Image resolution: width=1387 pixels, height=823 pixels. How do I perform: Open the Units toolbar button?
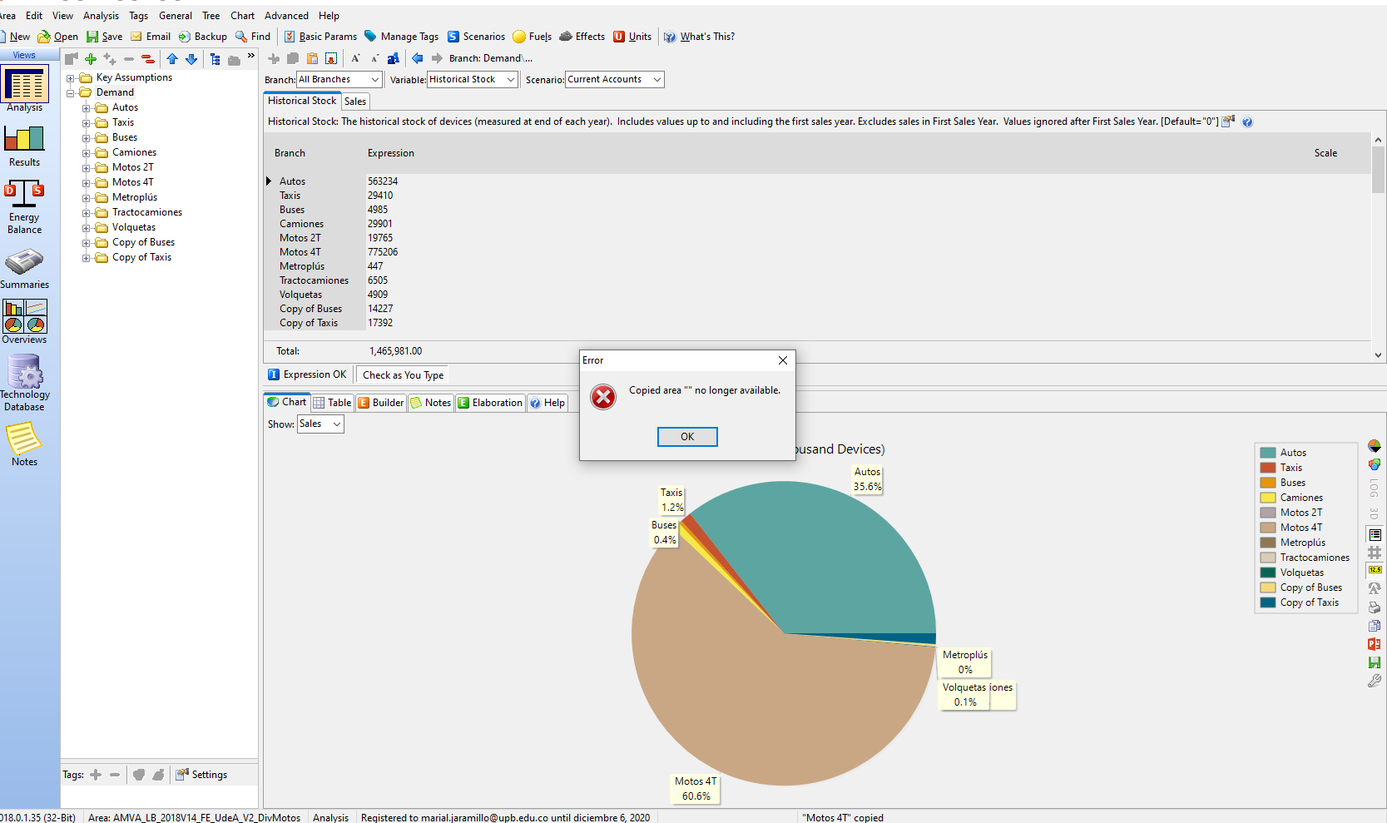(632, 37)
